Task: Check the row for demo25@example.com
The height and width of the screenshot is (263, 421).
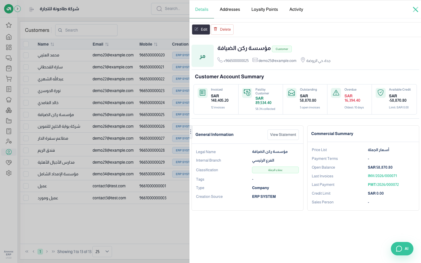Action: (x=26, y=115)
